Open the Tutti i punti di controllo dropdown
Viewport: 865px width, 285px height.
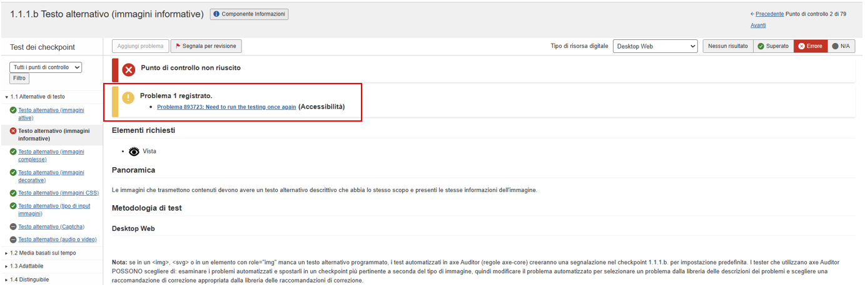pos(46,67)
